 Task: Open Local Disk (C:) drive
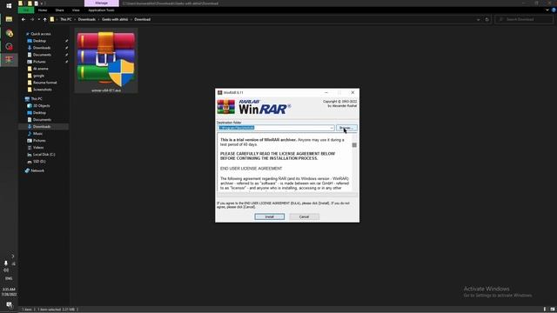click(44, 155)
